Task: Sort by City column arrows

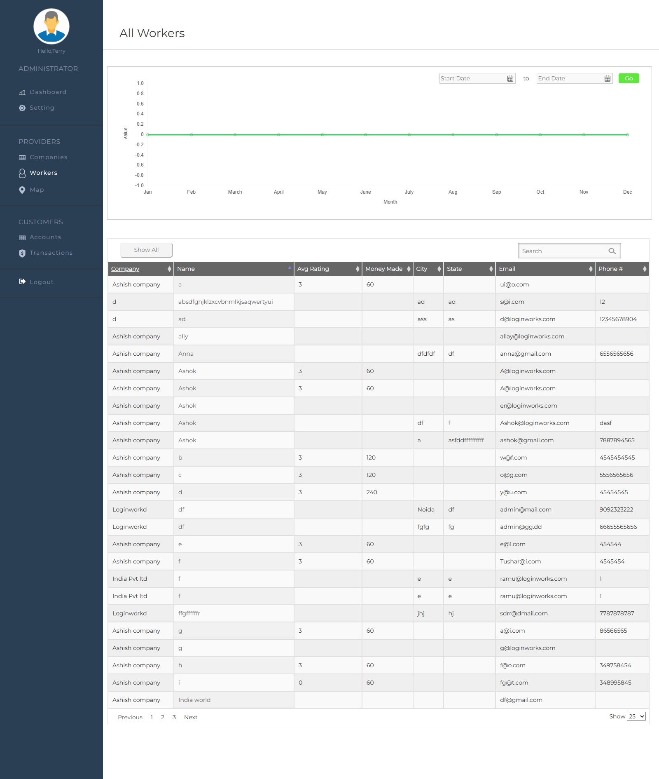Action: 439,269
